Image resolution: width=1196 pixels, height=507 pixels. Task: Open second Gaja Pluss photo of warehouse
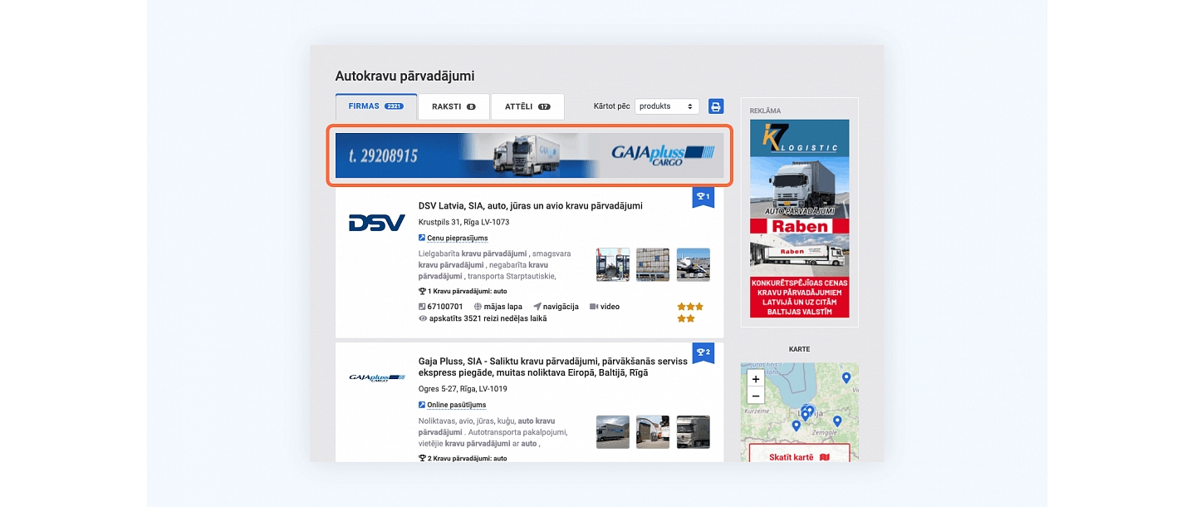pos(653,432)
